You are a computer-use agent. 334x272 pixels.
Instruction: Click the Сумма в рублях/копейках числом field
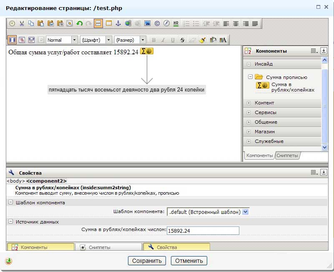(x=203, y=231)
